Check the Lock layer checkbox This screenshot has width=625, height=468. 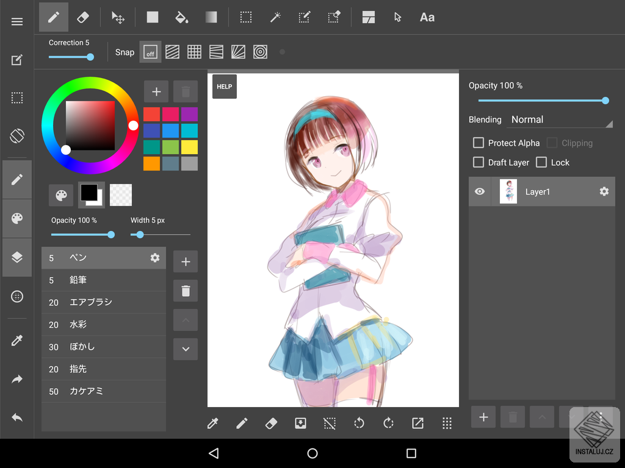pyautogui.click(x=541, y=162)
